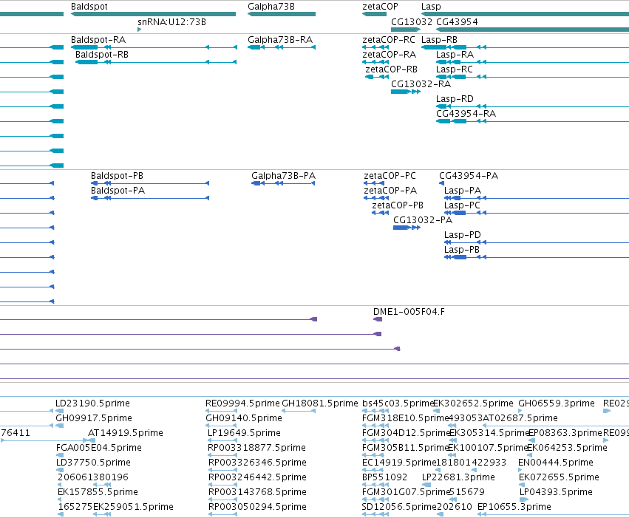Click Lasp-PB protein label

(x=462, y=250)
